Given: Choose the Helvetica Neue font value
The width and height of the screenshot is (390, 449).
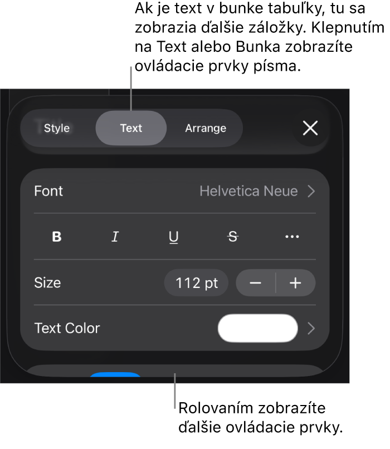Looking at the screenshot, I should 248,191.
